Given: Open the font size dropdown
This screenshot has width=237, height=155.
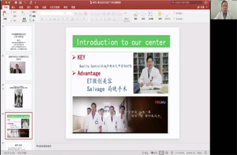Looking at the screenshot, I should tap(70, 13).
